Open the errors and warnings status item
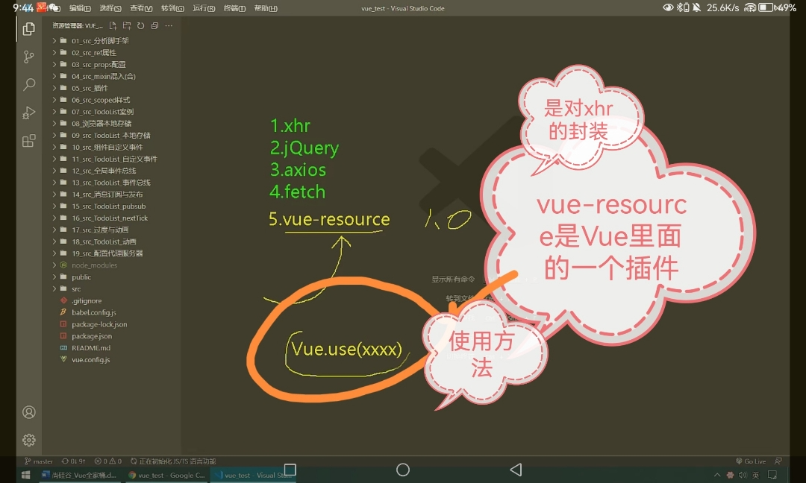Viewport: 806px width, 483px height. 108,461
